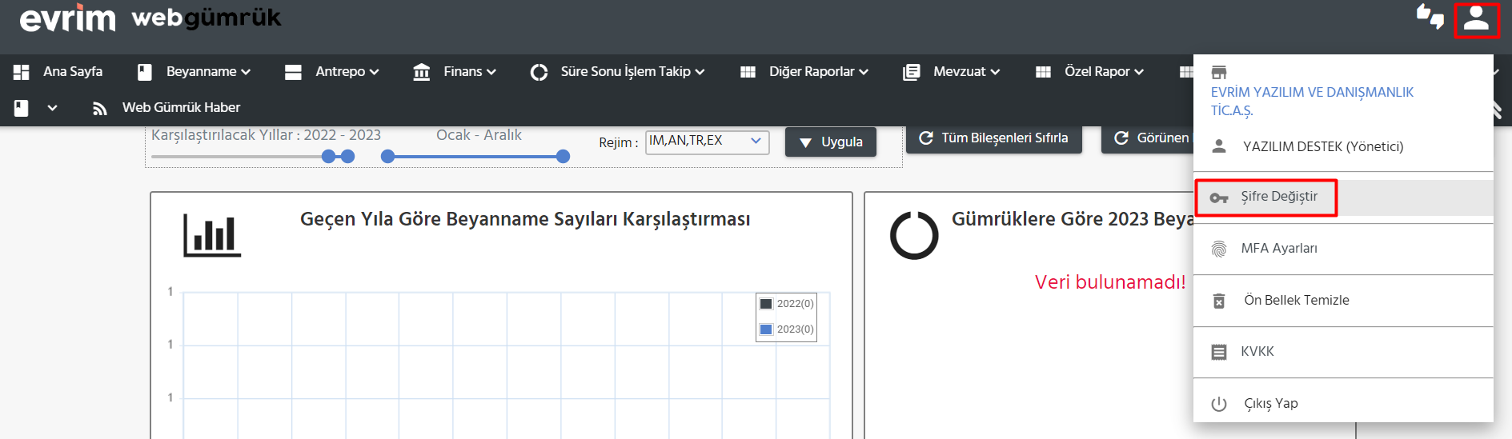Click the Ana Sayfa dashboard icon
Viewport: 1512px width, 439px height.
22,72
